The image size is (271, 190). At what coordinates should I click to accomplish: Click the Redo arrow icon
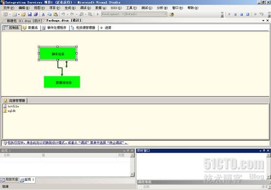coord(72,14)
